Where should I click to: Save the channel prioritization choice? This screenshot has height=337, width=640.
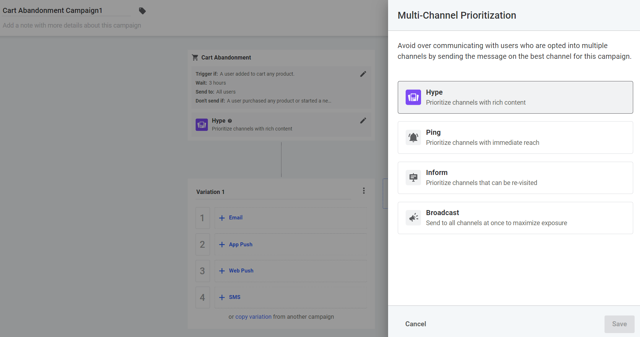point(619,324)
